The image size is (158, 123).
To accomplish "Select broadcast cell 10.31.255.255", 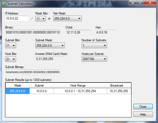I will click(119, 91).
